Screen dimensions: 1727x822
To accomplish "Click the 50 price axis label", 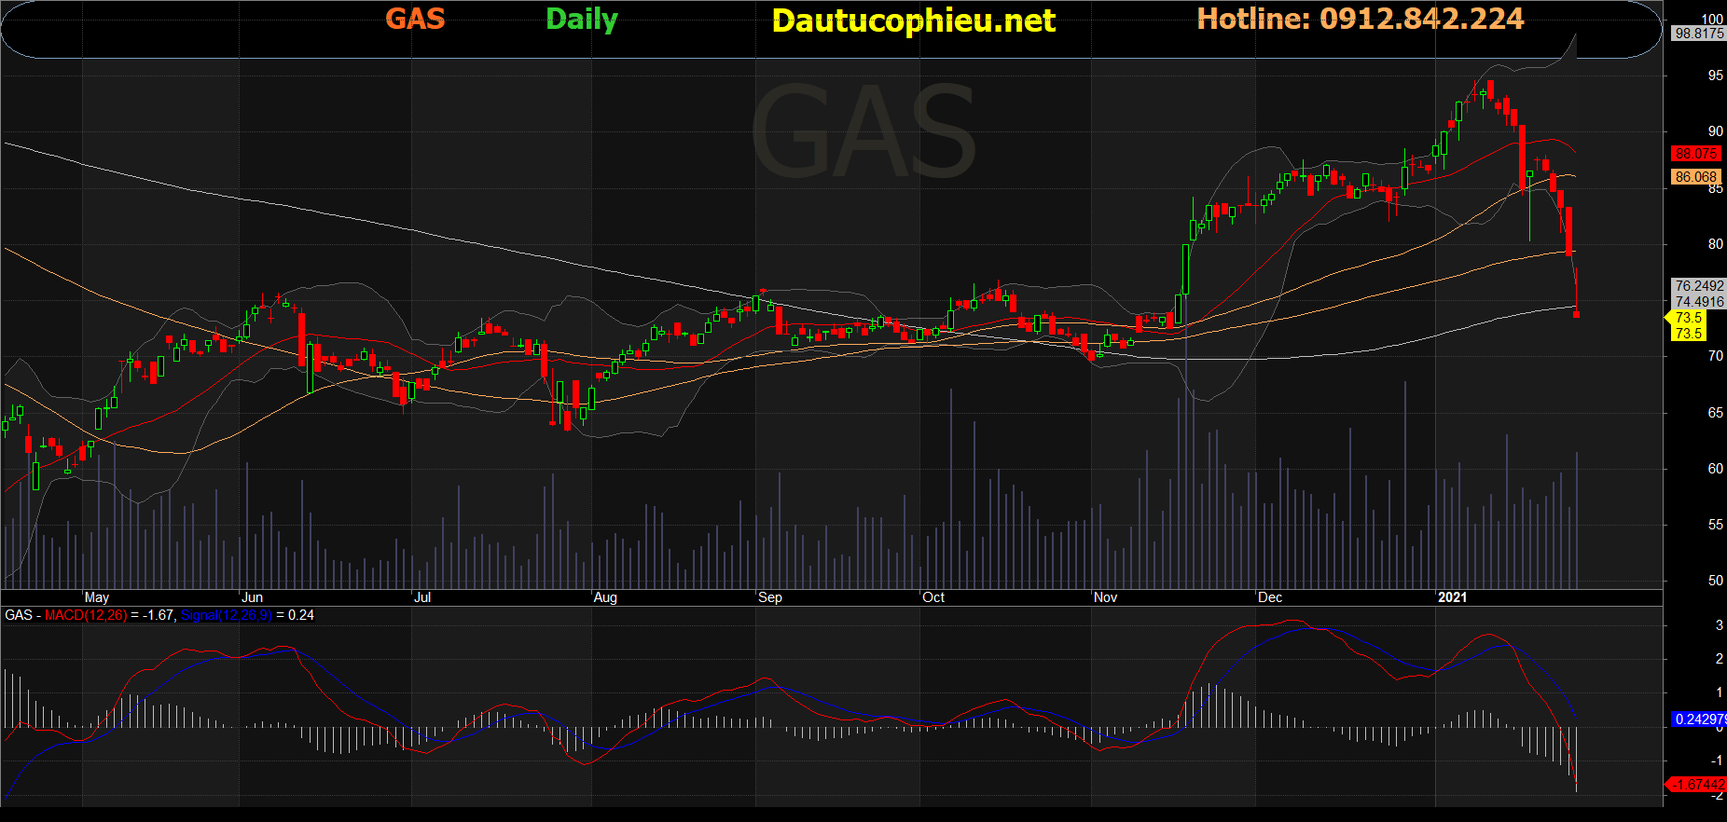I will (x=1715, y=581).
